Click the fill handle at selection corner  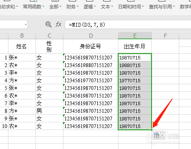151,130
